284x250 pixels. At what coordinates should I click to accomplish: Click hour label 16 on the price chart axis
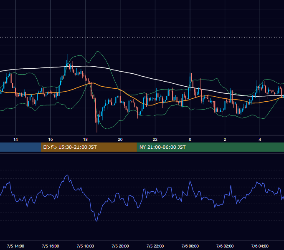(x=51, y=140)
